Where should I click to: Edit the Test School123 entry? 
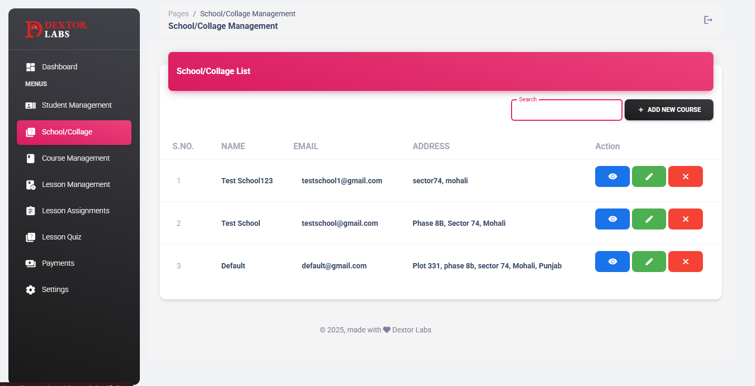[x=649, y=176]
